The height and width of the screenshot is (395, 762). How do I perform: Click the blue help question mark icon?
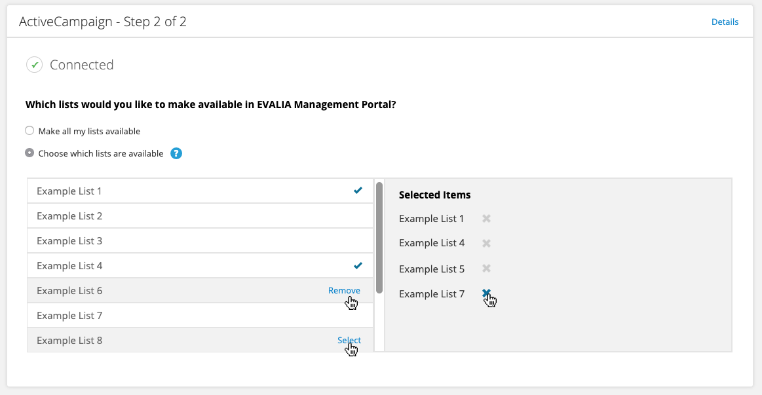(176, 153)
